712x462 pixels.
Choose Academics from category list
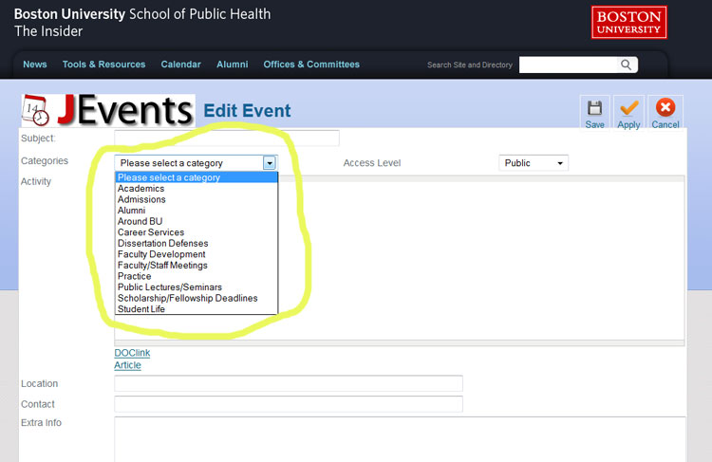click(197, 189)
